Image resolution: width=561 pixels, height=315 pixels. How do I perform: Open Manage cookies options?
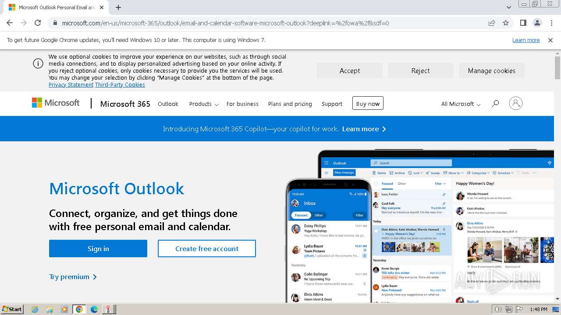point(491,70)
